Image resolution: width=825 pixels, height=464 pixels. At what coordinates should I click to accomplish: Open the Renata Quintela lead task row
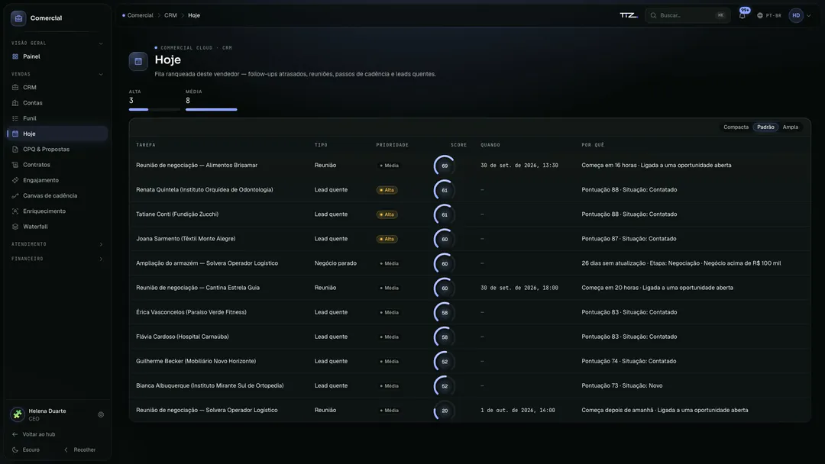coord(470,190)
